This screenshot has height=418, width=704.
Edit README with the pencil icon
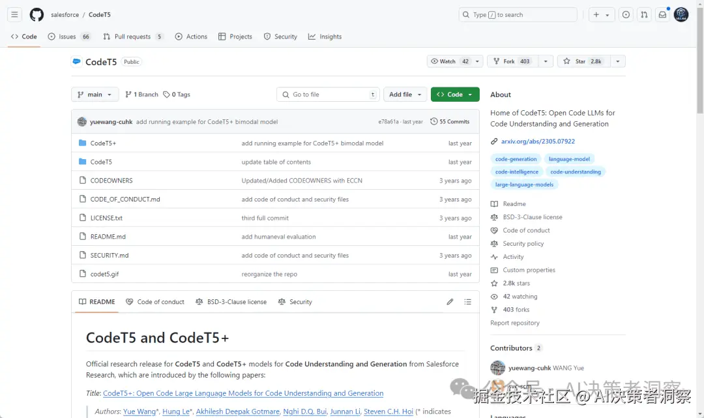click(450, 302)
